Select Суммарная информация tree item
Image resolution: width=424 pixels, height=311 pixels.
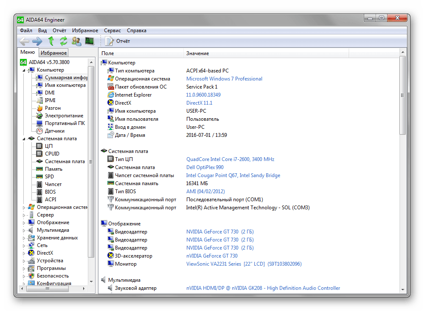(66, 78)
